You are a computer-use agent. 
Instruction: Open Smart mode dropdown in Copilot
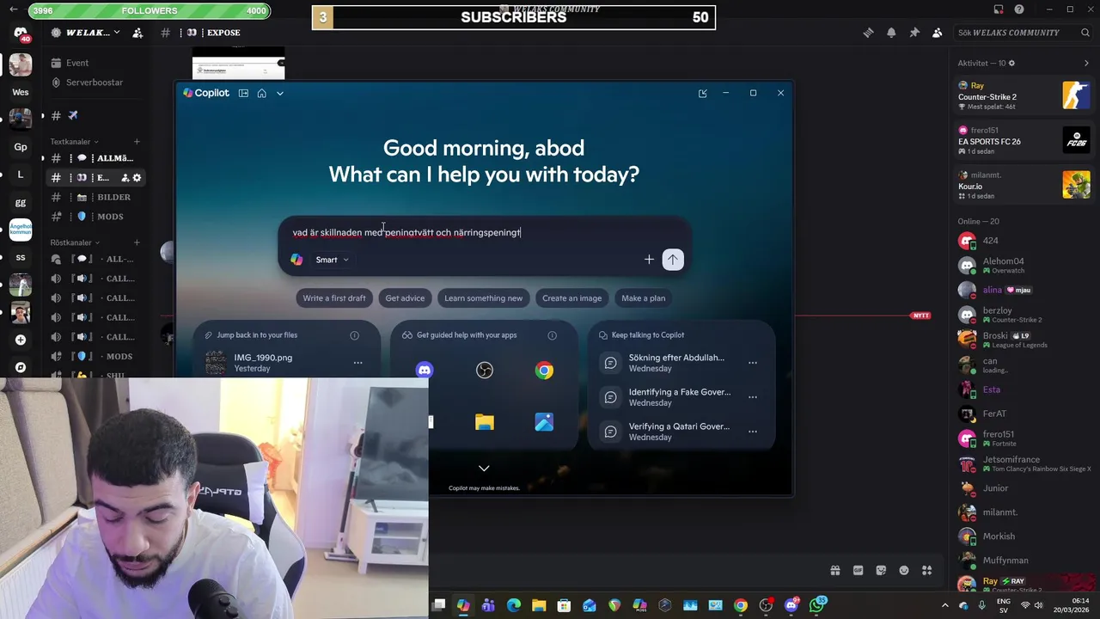pos(332,260)
